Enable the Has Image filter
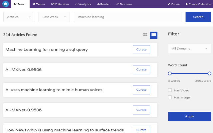 click(170, 97)
